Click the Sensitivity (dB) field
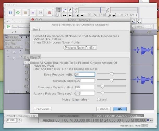Screen dimensions: 159x131 click(85, 81)
